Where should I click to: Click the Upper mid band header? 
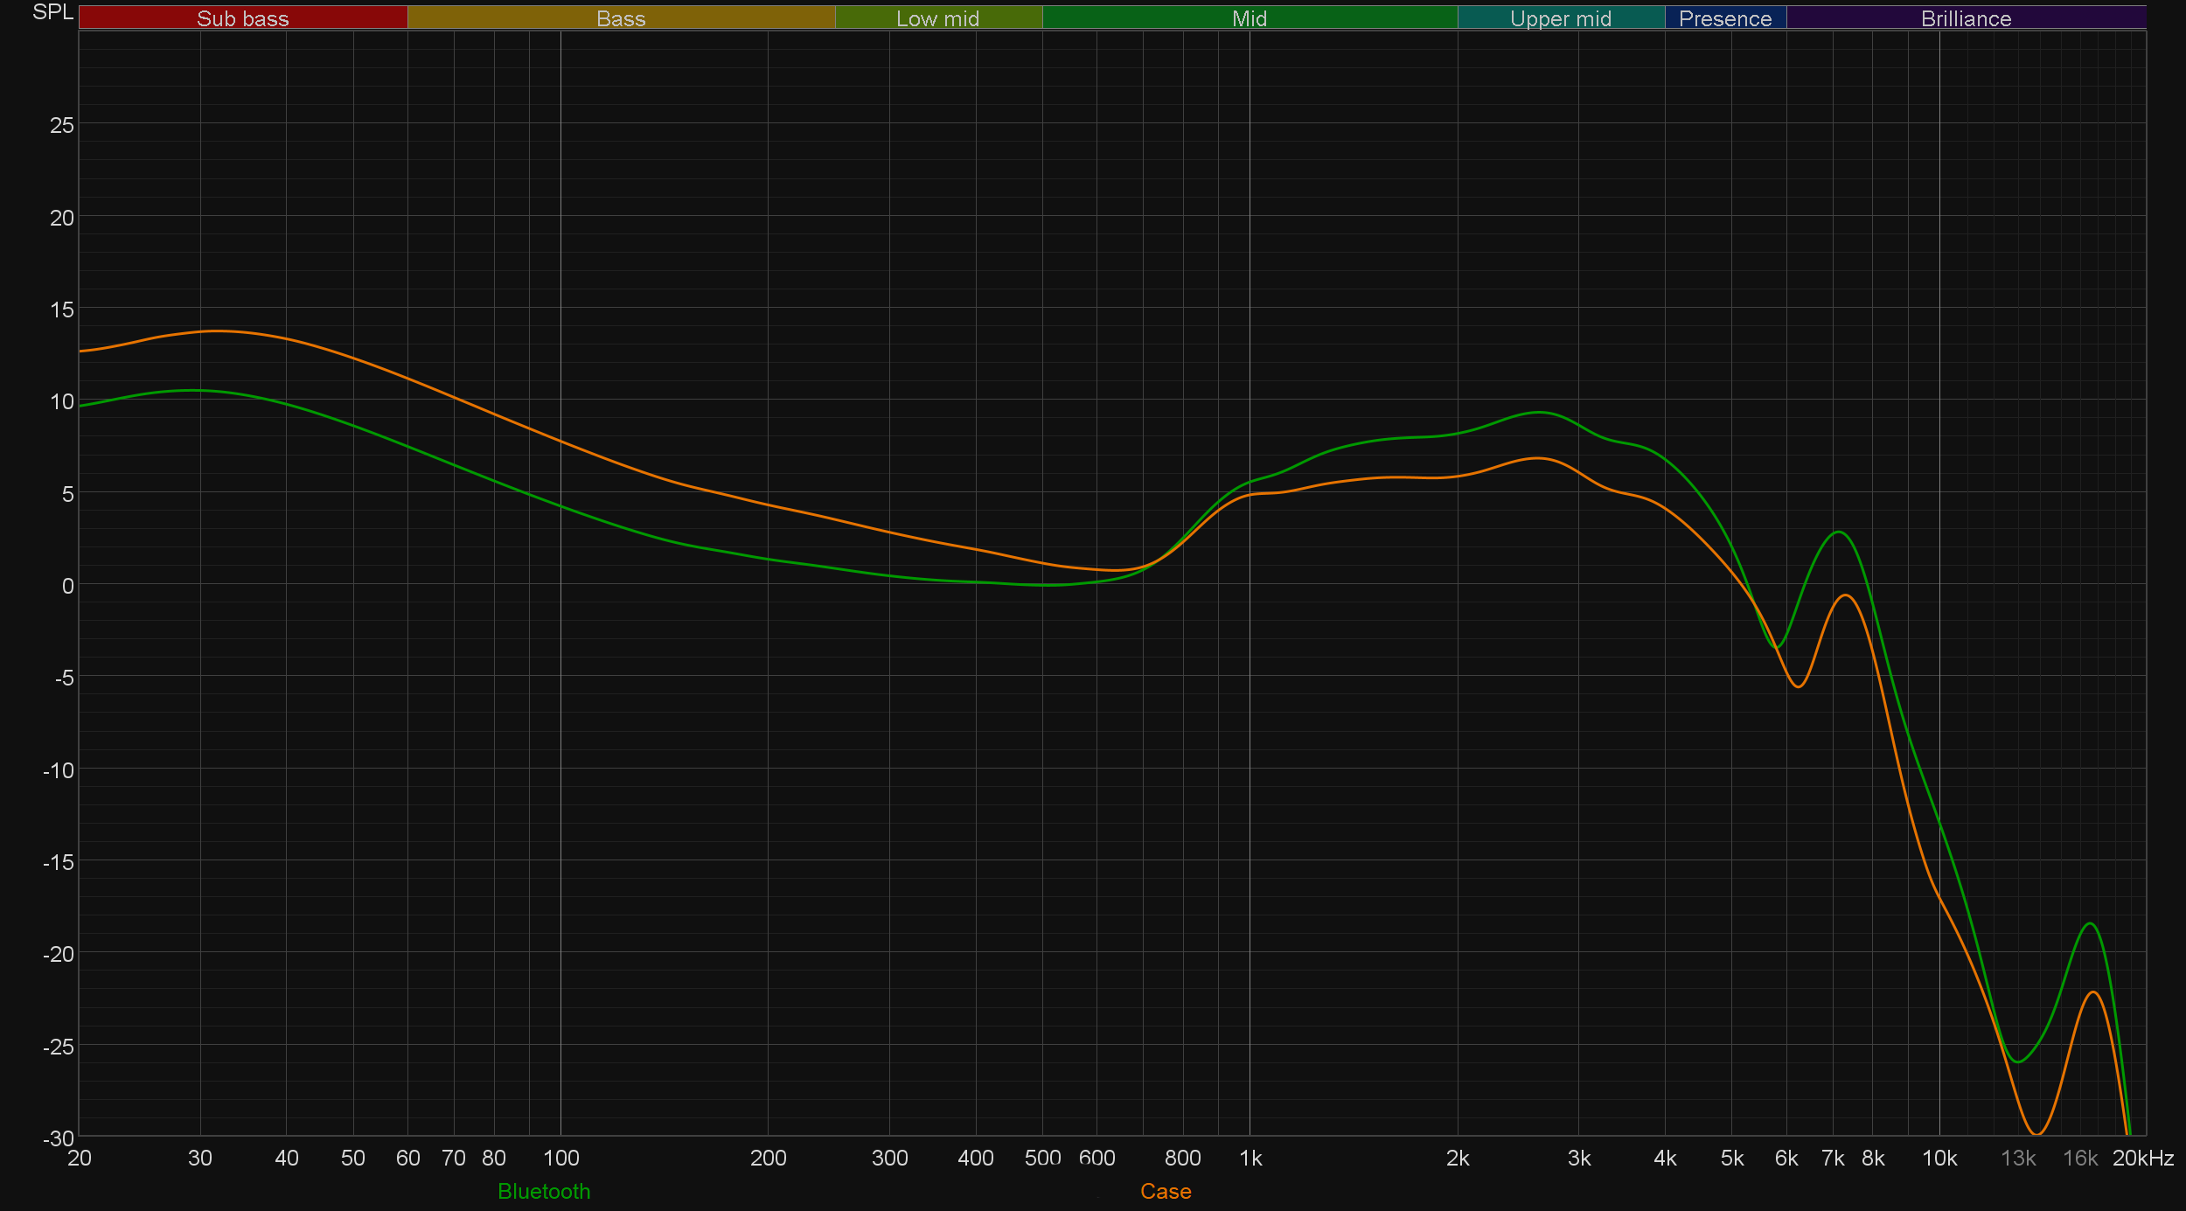click(x=1561, y=17)
